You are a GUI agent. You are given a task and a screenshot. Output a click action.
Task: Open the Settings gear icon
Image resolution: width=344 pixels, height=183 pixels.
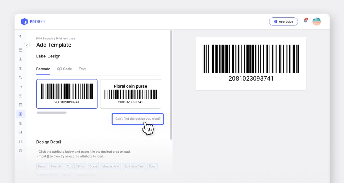pos(20,150)
